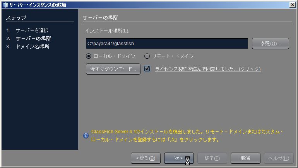The image size is (298, 168).
Task: Close the サーバー・インスタンスの追加 dialog
Action: coord(292,5)
